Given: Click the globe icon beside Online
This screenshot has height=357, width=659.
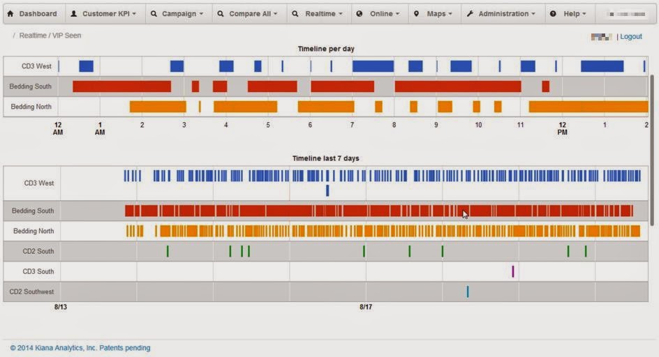Looking at the screenshot, I should click(x=360, y=13).
